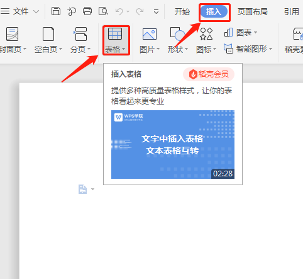Select the 插入 ribbon tab
The height and width of the screenshot is (279, 303).
214,11
